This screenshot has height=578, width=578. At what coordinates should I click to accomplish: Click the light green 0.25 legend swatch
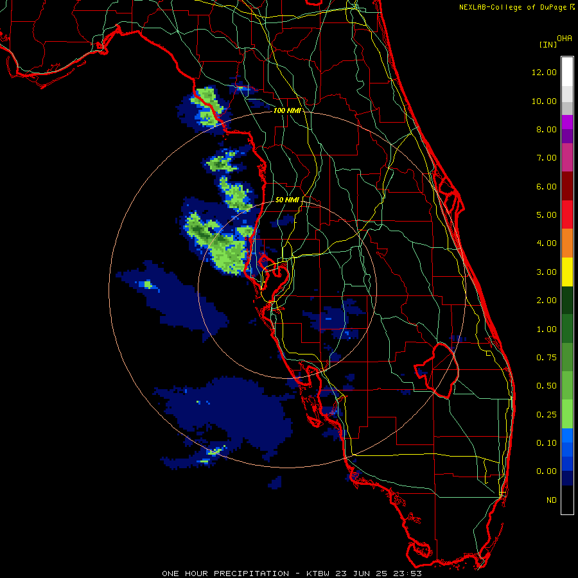click(x=567, y=414)
